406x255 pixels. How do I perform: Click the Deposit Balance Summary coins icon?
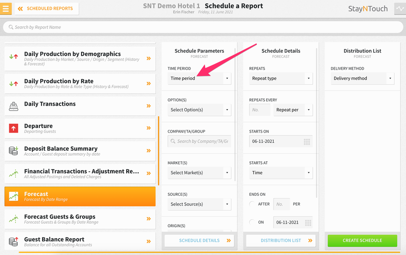pyautogui.click(x=14, y=151)
